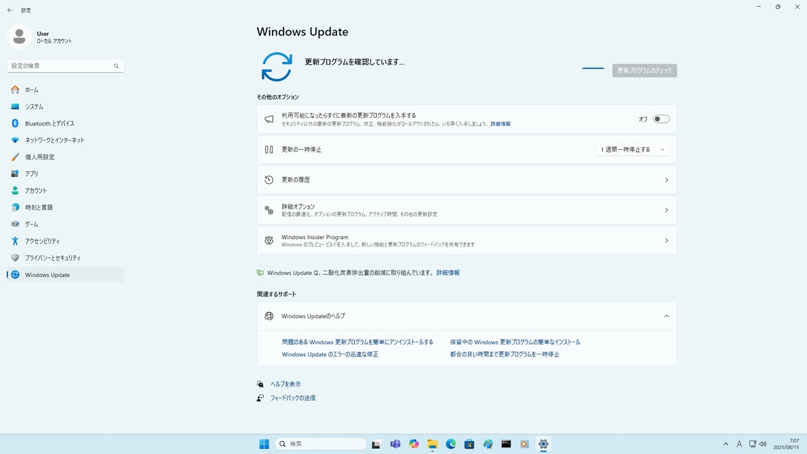This screenshot has width=807, height=454.
Task: Click フィードバックの送信 link
Action: coord(293,398)
